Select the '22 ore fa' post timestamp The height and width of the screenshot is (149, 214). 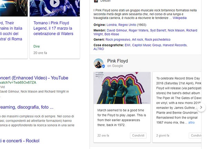[x=103, y=136]
